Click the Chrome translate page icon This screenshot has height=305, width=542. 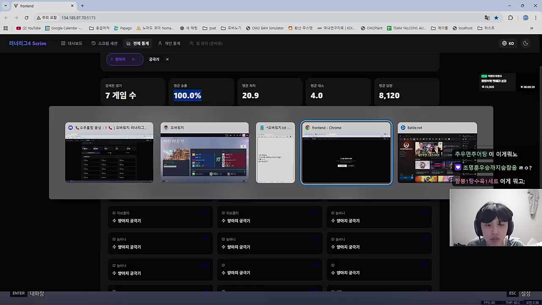point(487,18)
